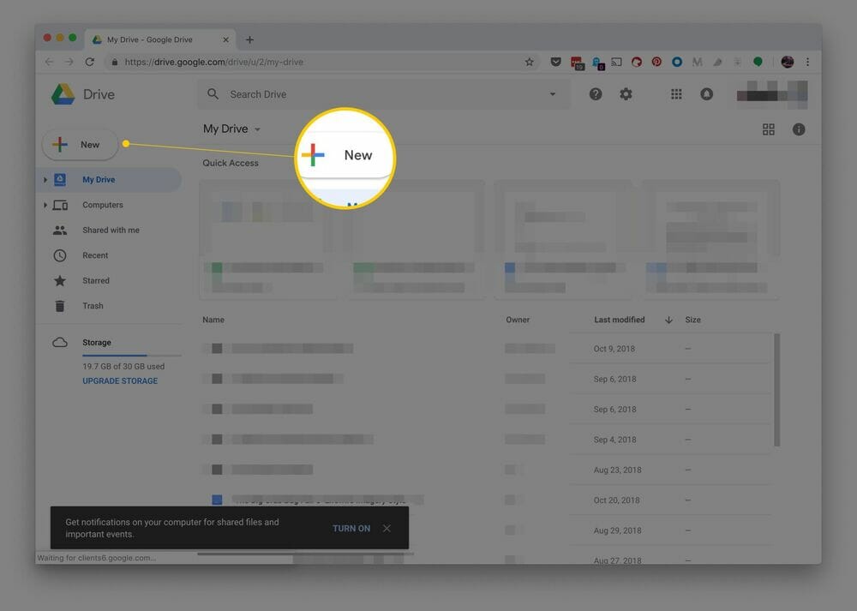857x611 pixels.
Task: Open the details info panel
Action: tap(799, 129)
